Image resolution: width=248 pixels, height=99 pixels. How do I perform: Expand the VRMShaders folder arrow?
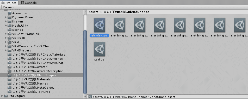click(x=6, y=50)
